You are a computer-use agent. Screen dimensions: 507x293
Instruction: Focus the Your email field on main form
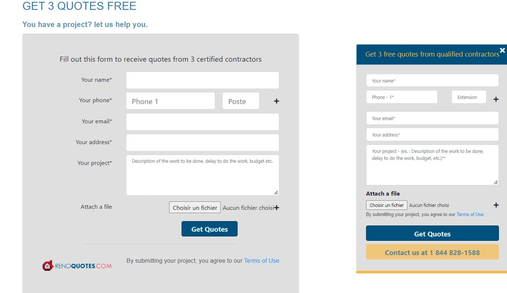[x=202, y=122]
